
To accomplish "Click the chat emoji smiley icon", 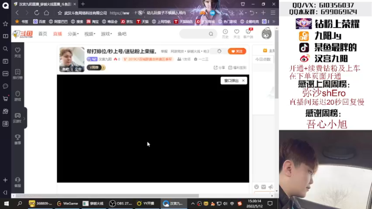I will 257,187.
